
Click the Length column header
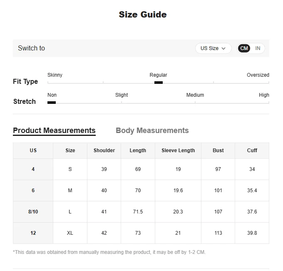pyautogui.click(x=138, y=151)
